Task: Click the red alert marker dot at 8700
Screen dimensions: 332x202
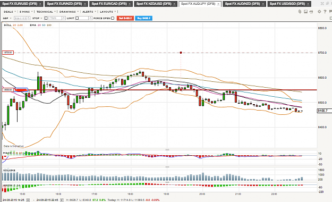Action: (181, 53)
